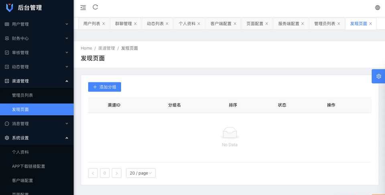Viewport: 385px width, 195px height.
Task: Click the 状态 column header
Action: click(x=282, y=105)
